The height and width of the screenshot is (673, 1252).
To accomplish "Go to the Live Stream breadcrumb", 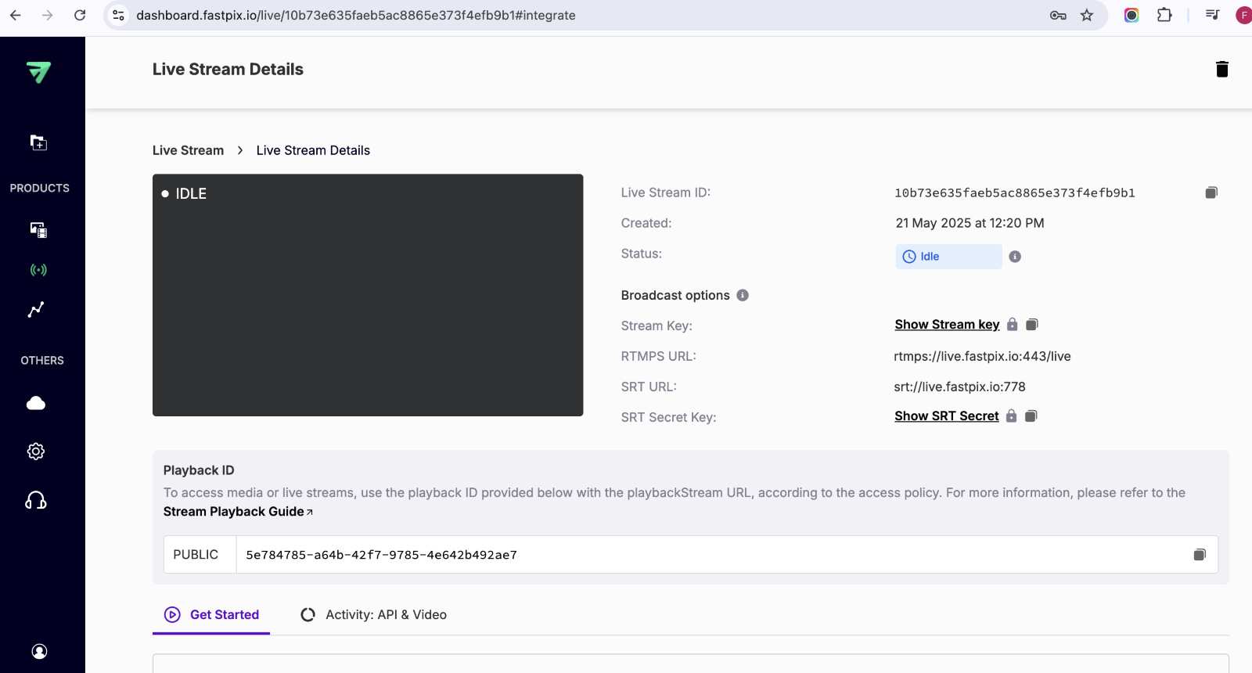I will click(188, 150).
